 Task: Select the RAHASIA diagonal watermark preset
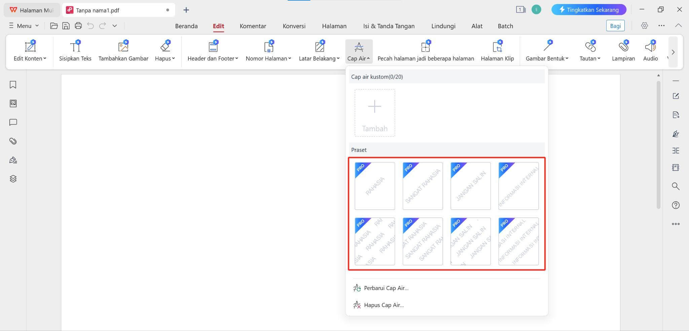374,186
